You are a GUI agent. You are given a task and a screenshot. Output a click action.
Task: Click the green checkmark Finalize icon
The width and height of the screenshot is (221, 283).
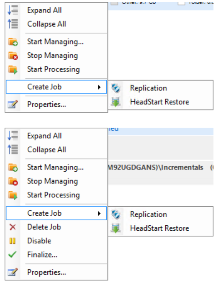point(13,255)
